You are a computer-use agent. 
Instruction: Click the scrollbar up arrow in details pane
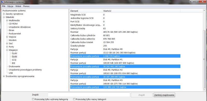point(204,11)
